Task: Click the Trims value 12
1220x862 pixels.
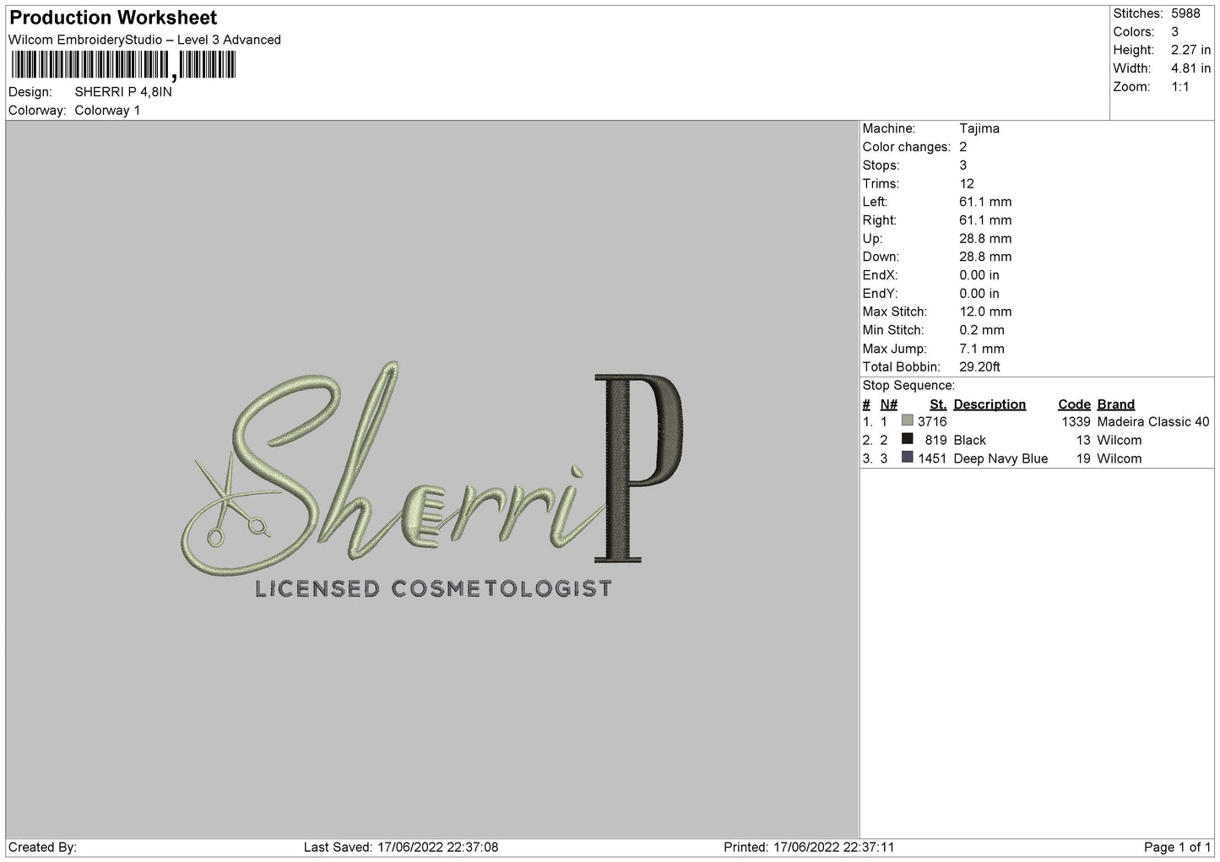Action: pos(967,184)
